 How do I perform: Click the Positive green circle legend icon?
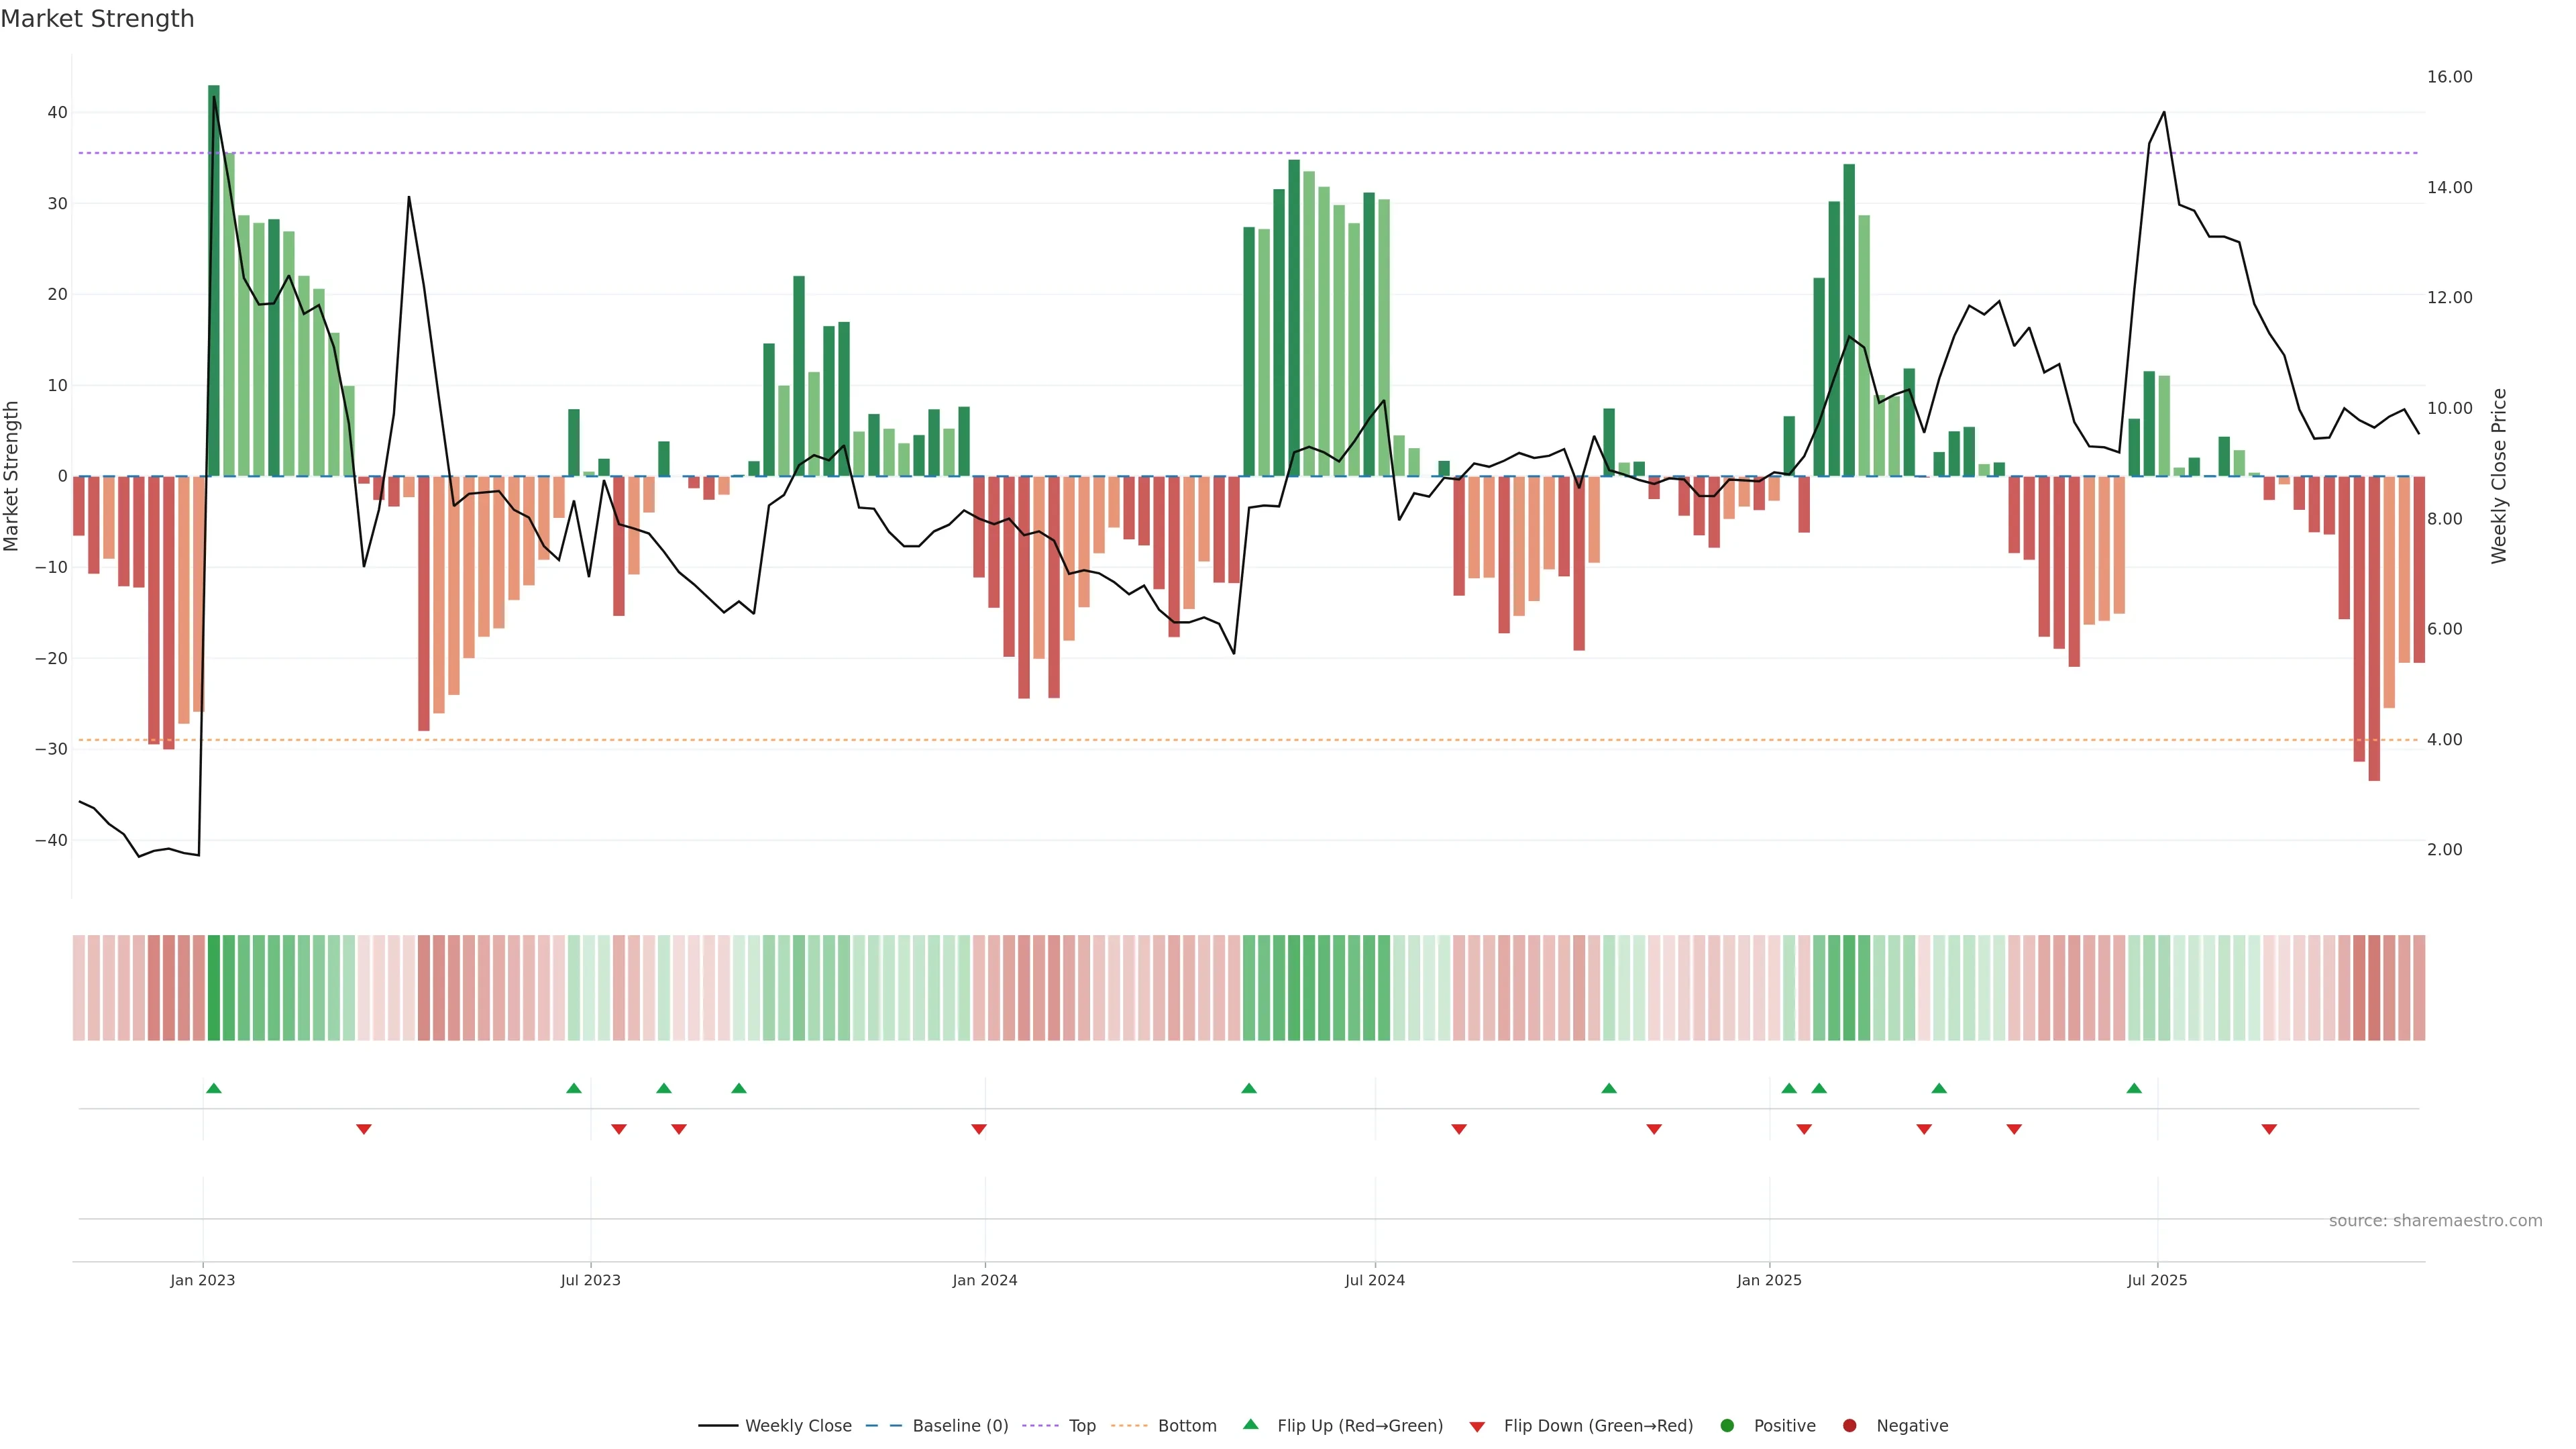coord(1727,1426)
